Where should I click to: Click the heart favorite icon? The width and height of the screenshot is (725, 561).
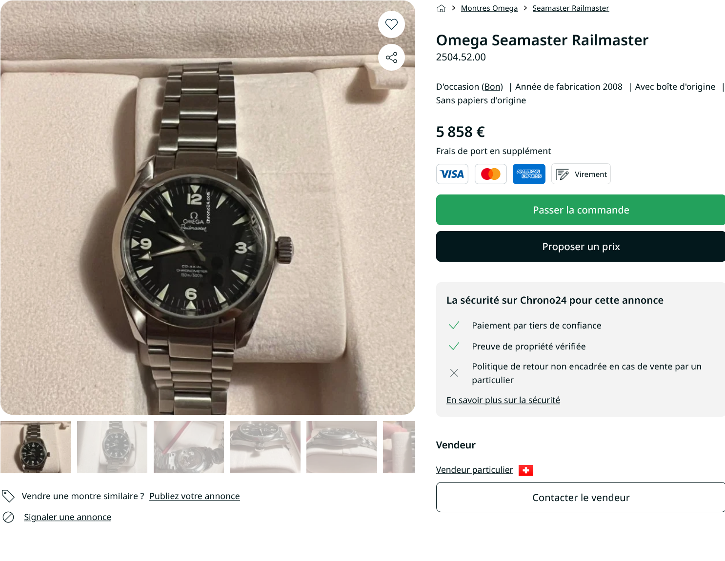click(391, 24)
